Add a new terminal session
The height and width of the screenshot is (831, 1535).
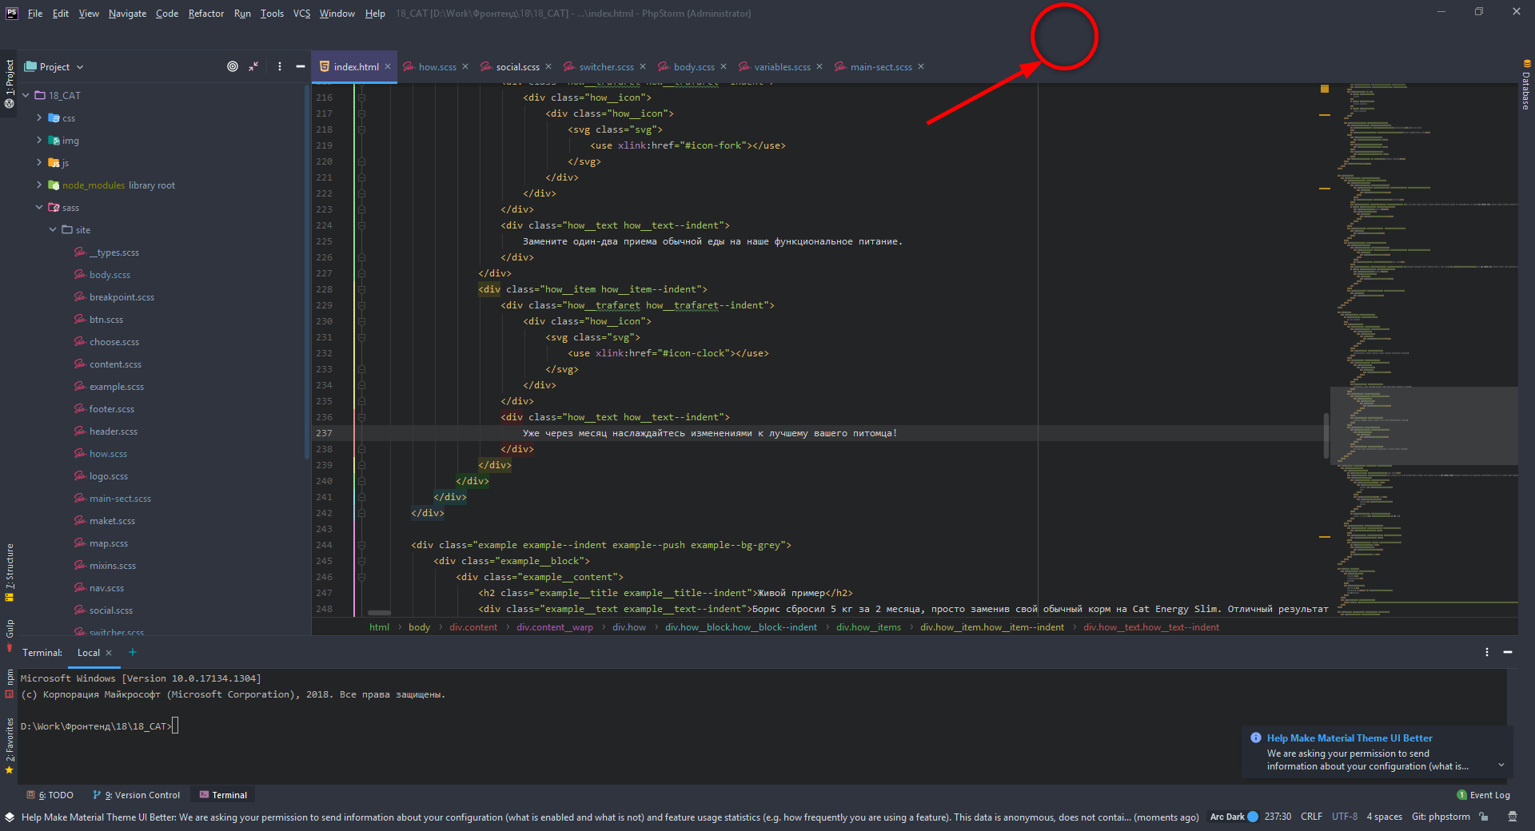133,652
